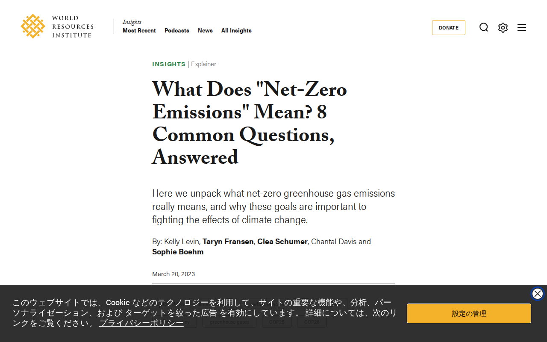Screen dimensions: 547x342
Task: View author Sophie Boehm's profile
Action: coord(178,252)
